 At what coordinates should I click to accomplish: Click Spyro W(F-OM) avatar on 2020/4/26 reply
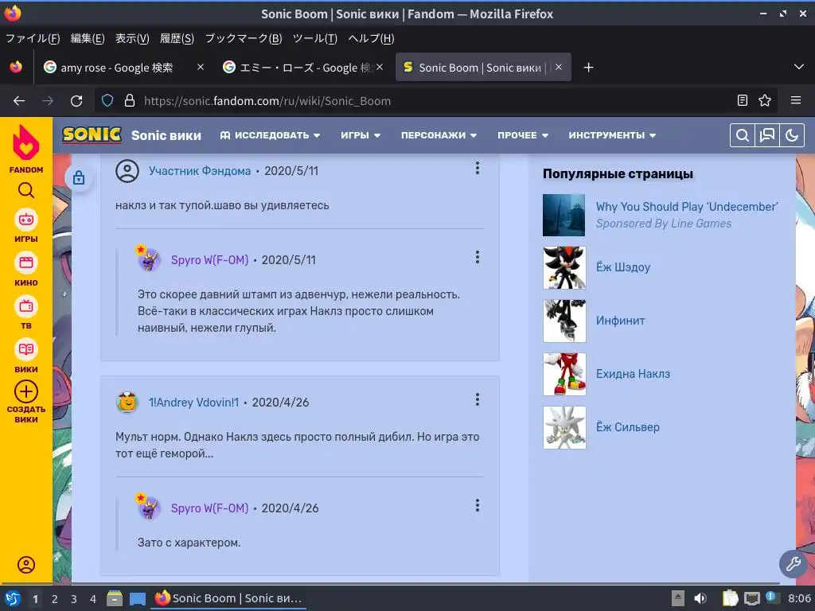coord(148,508)
